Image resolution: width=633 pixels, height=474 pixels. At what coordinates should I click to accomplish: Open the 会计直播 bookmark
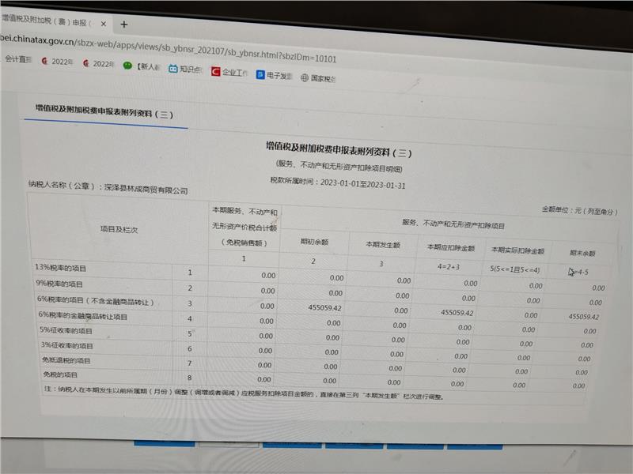pos(17,59)
